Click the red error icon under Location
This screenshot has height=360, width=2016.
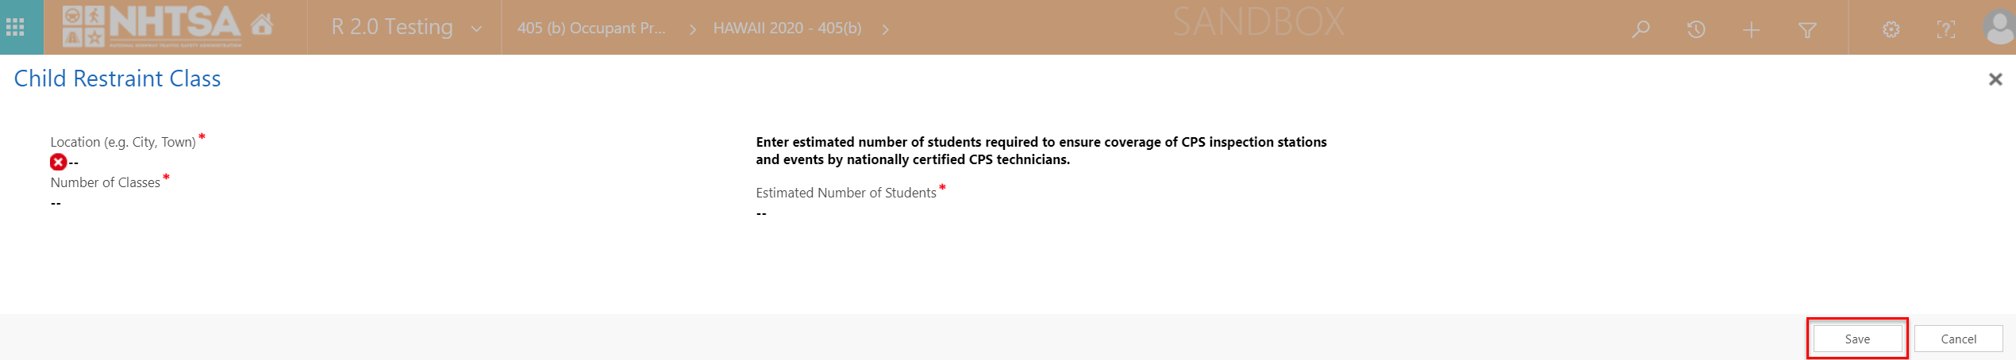tap(58, 163)
